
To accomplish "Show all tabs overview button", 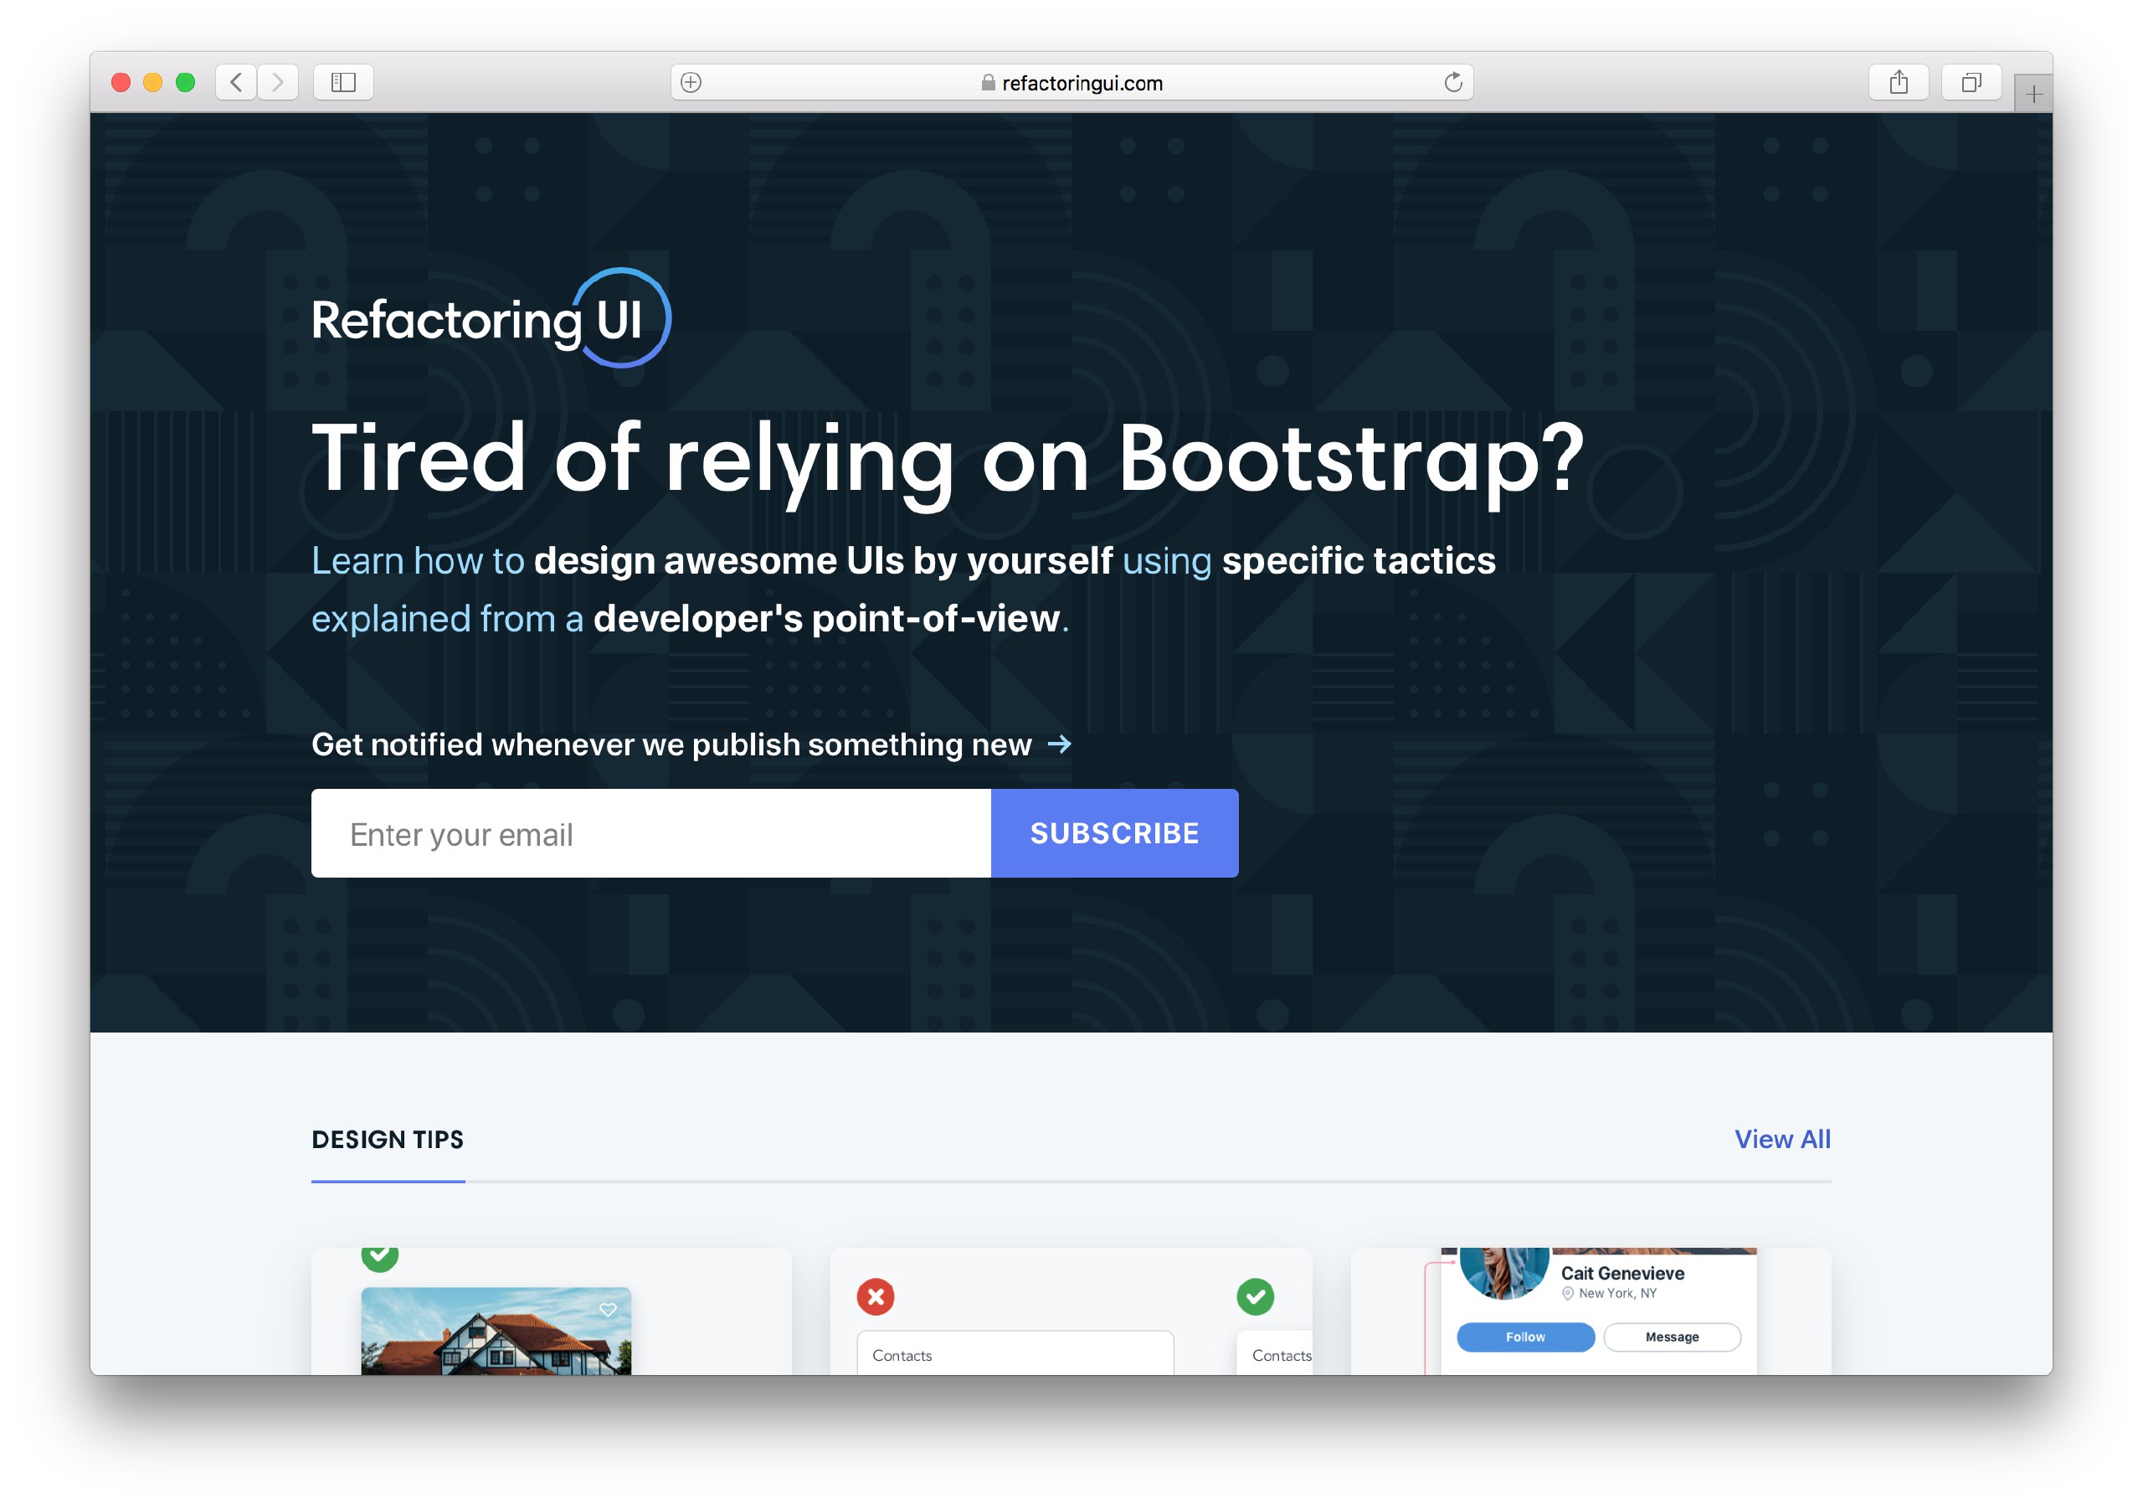I will coord(1971,82).
